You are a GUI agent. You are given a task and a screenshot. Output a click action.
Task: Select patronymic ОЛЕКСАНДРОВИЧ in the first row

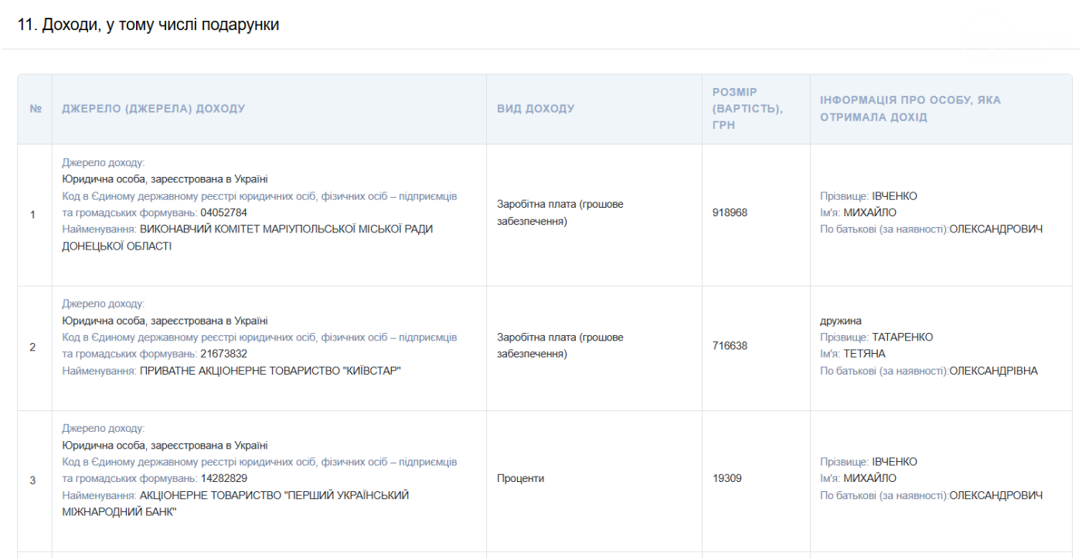point(995,229)
